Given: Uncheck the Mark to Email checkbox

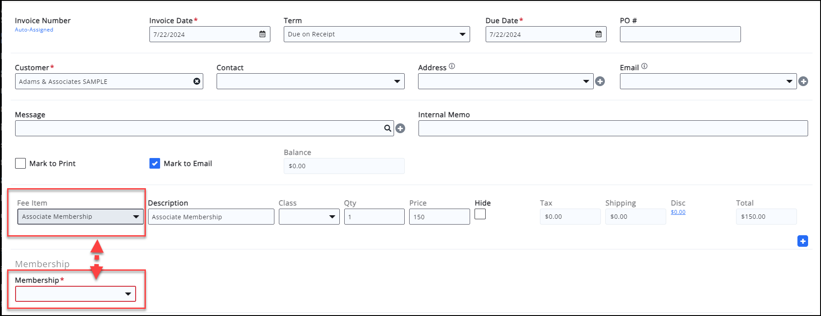Looking at the screenshot, I should coord(155,163).
